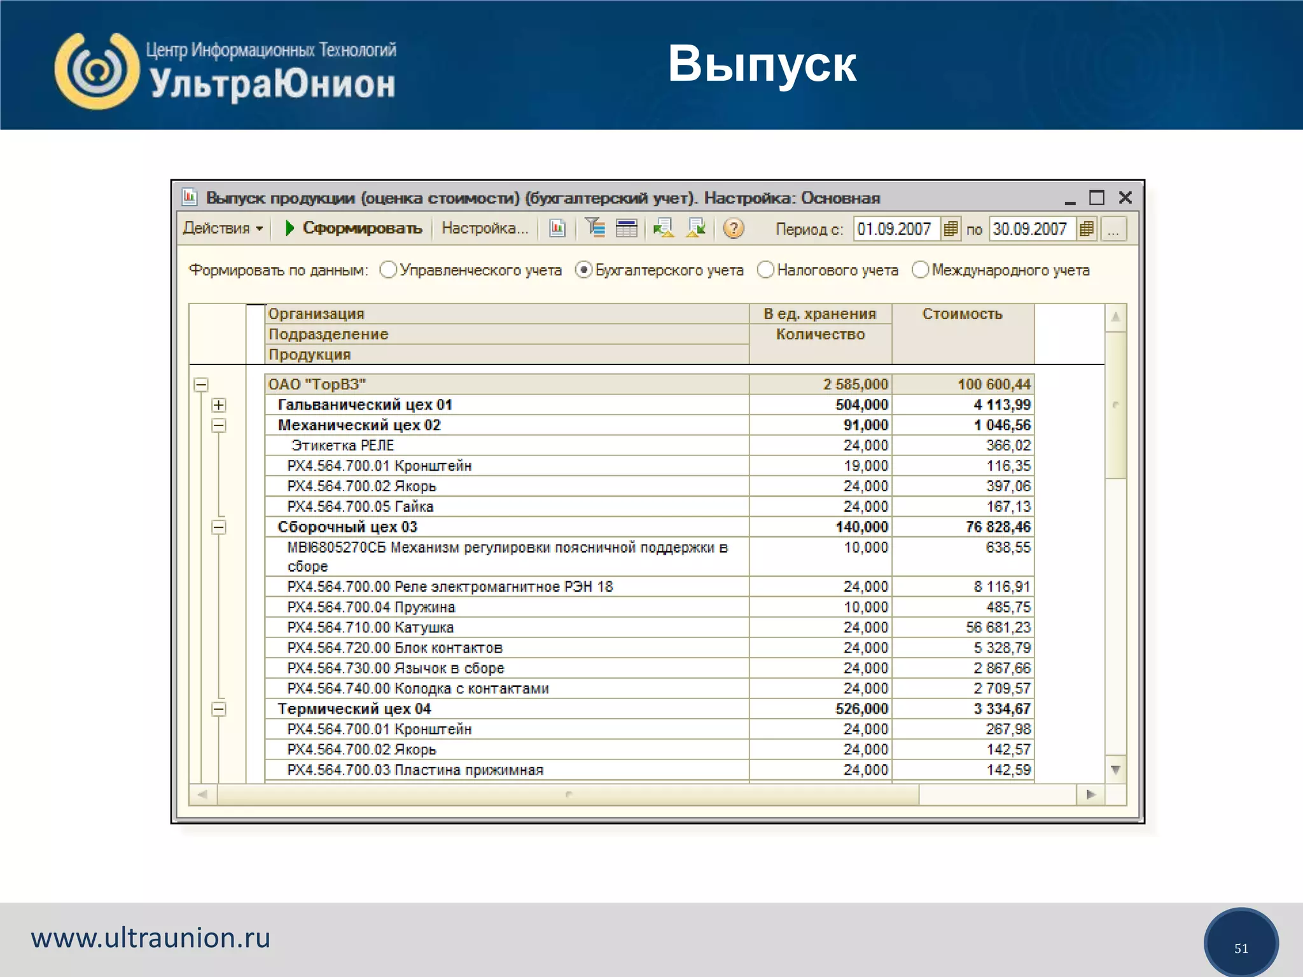The image size is (1303, 977).
Task: Select the Язычок в сборе row
Action: click(x=649, y=668)
